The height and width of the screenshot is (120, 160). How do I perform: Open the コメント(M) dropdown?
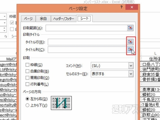click(x=131, y=66)
